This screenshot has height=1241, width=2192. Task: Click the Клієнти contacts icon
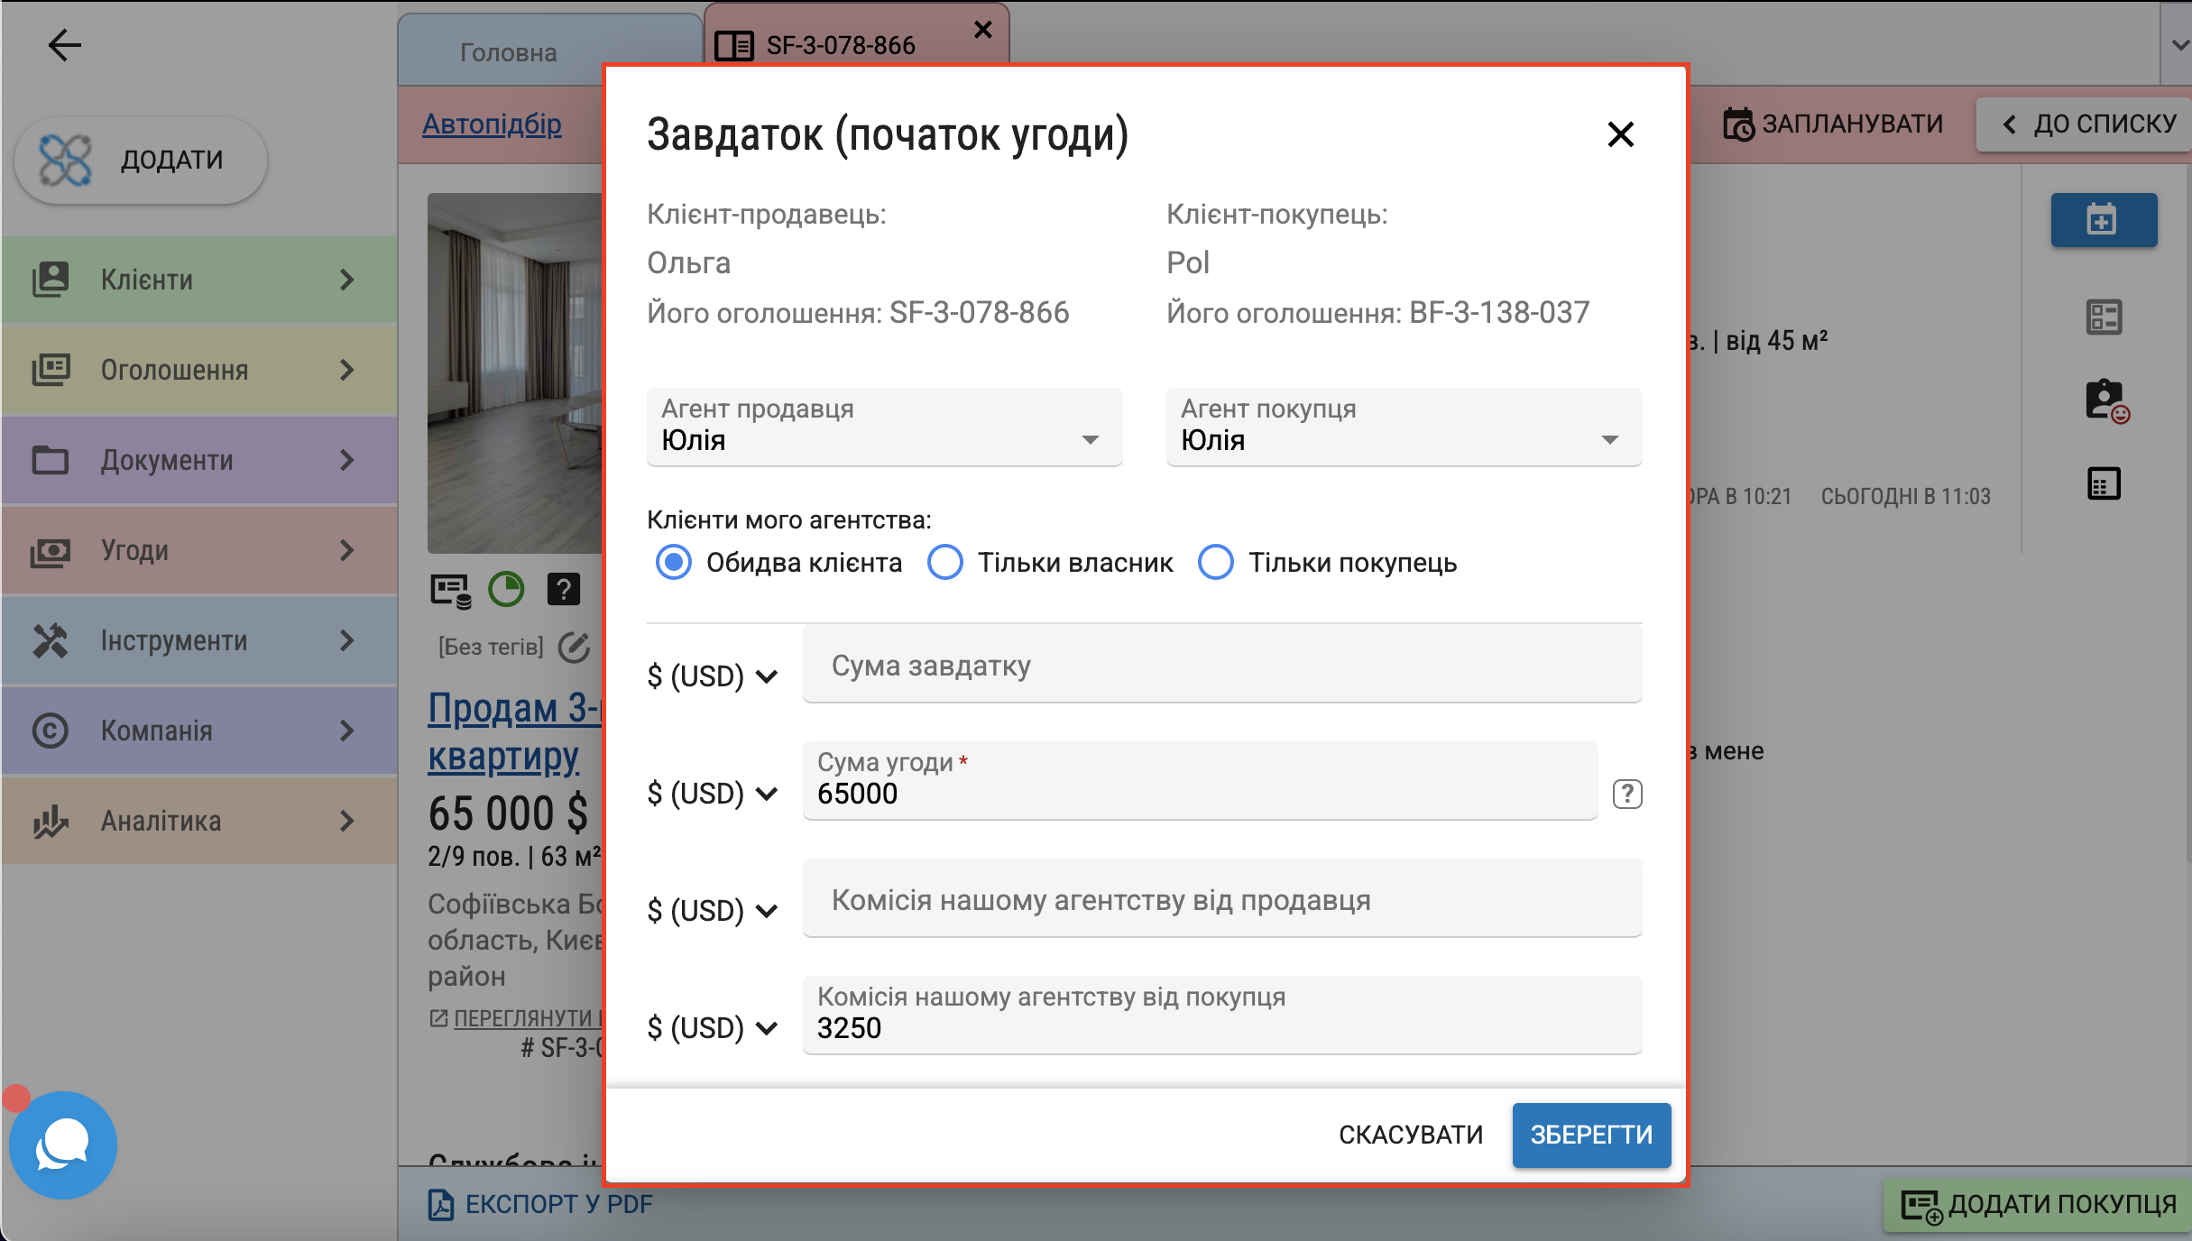51,280
